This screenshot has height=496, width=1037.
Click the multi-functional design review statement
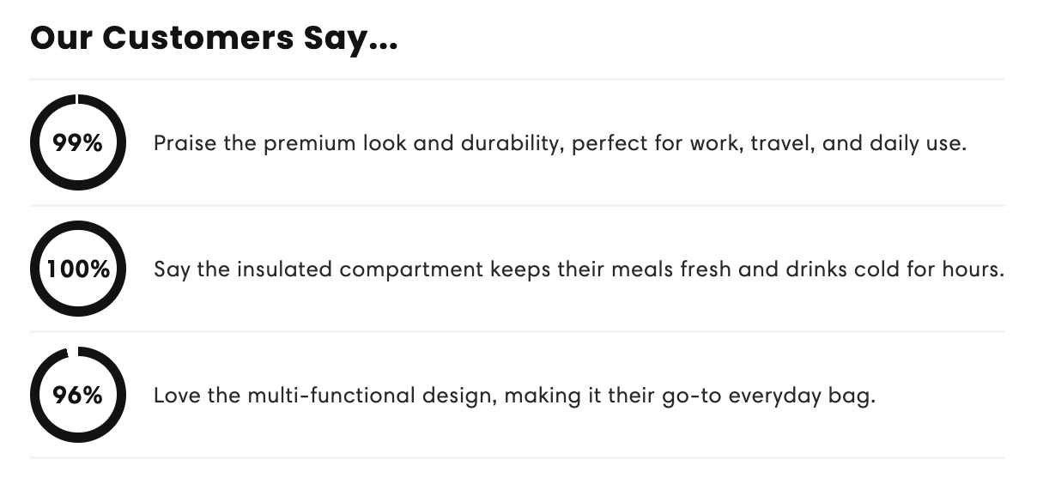click(x=514, y=396)
